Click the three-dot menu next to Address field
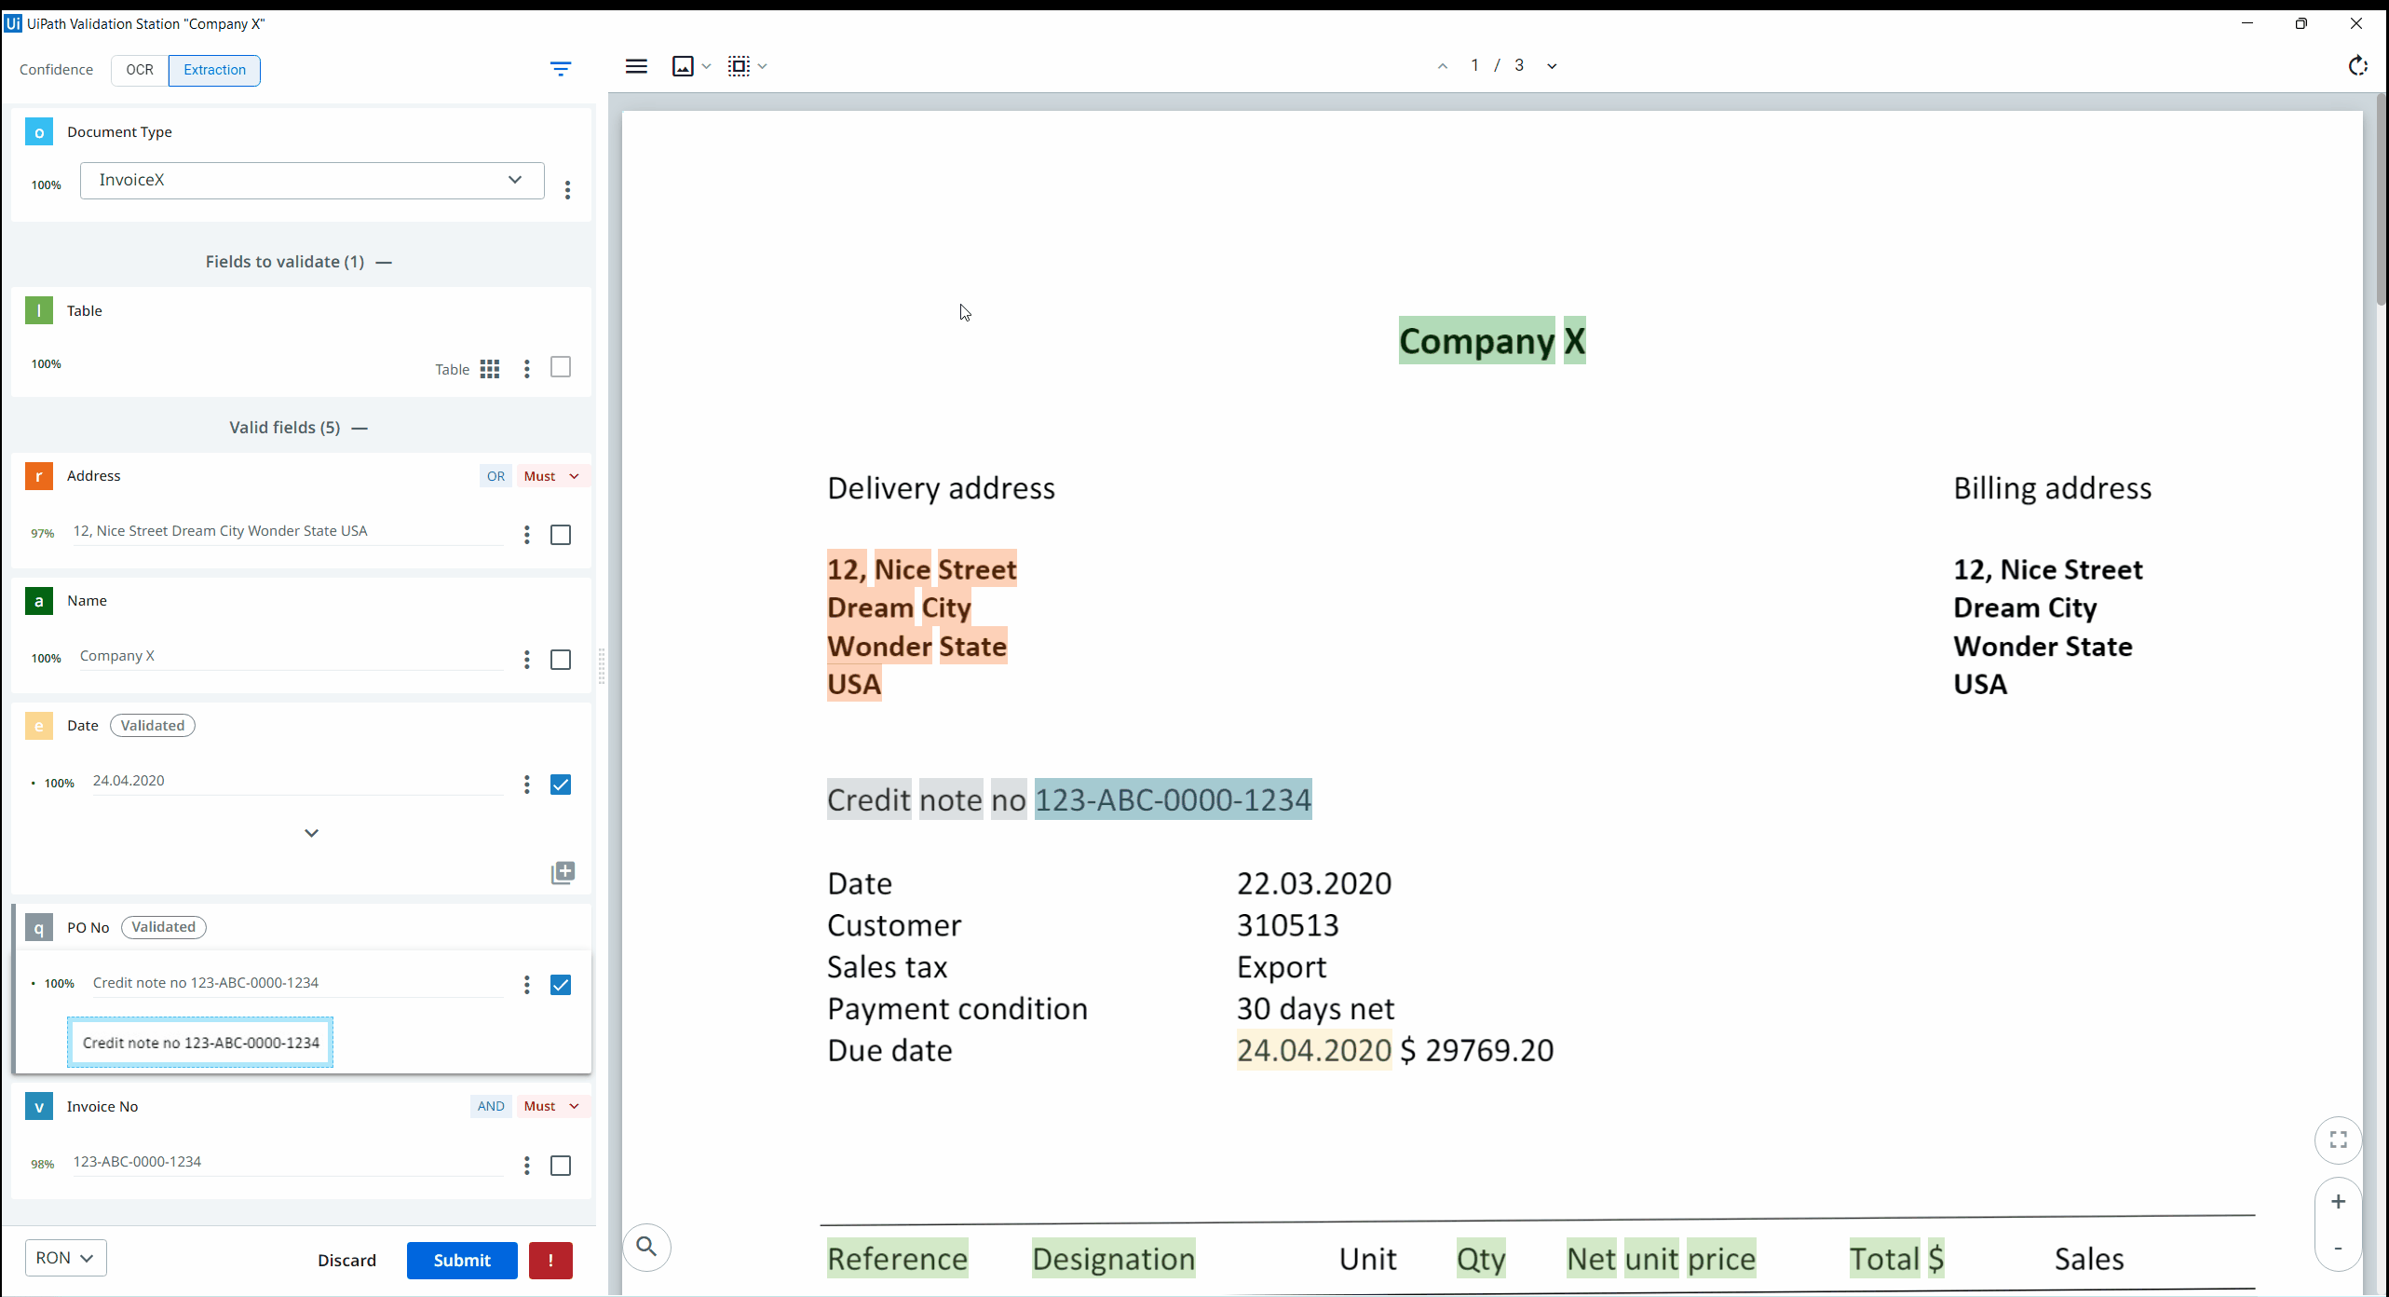 click(x=525, y=534)
